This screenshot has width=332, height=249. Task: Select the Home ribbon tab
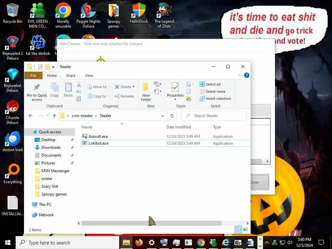52,76
